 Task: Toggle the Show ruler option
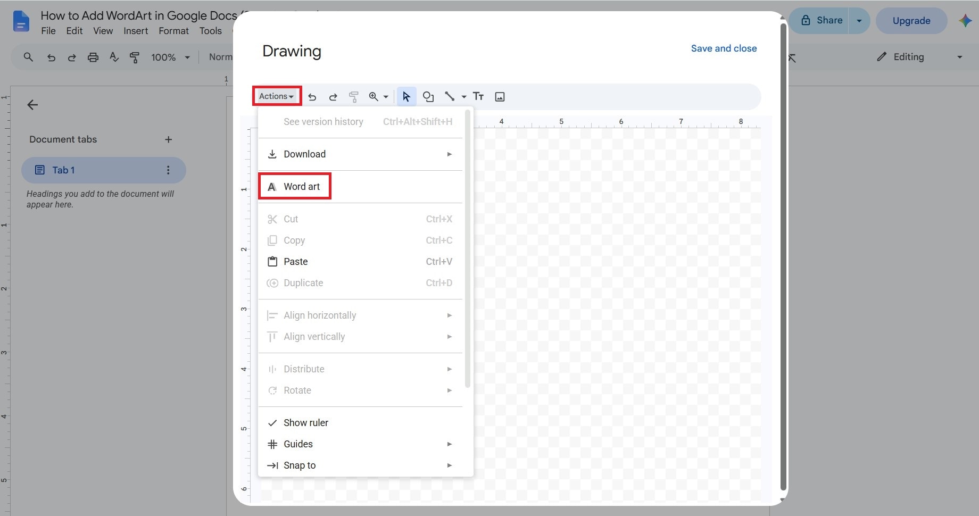[361, 423]
